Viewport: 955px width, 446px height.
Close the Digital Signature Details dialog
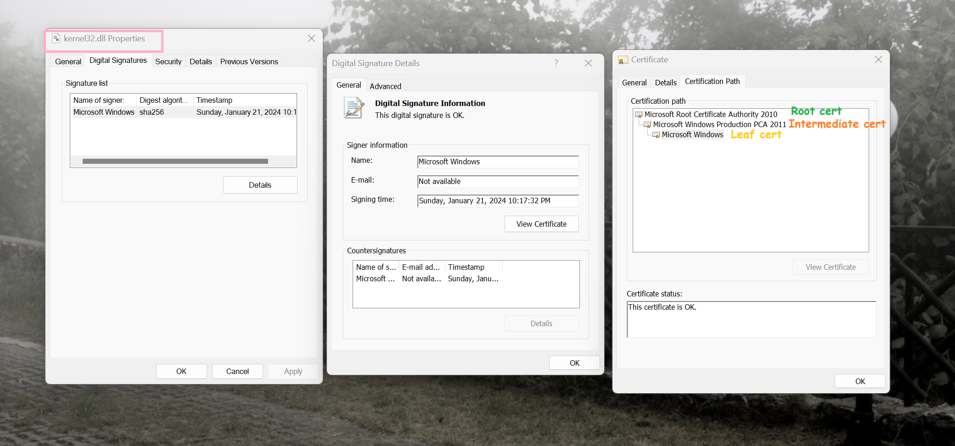pos(588,63)
